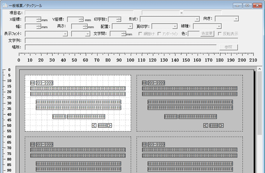The width and height of the screenshot is (265, 173).
Task: Select ## field in the bottom-left label
Action: [32, 144]
